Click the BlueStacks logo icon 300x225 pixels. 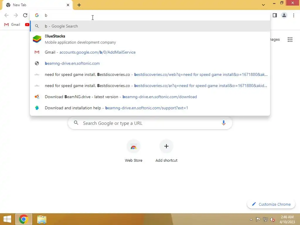37,39
